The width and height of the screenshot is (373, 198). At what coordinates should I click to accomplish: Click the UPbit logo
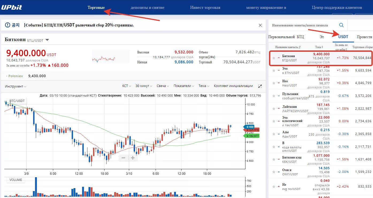click(x=11, y=7)
